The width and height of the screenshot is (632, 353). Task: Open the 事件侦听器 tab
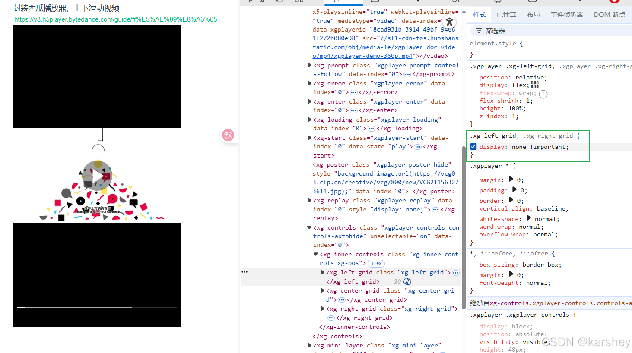click(x=567, y=15)
